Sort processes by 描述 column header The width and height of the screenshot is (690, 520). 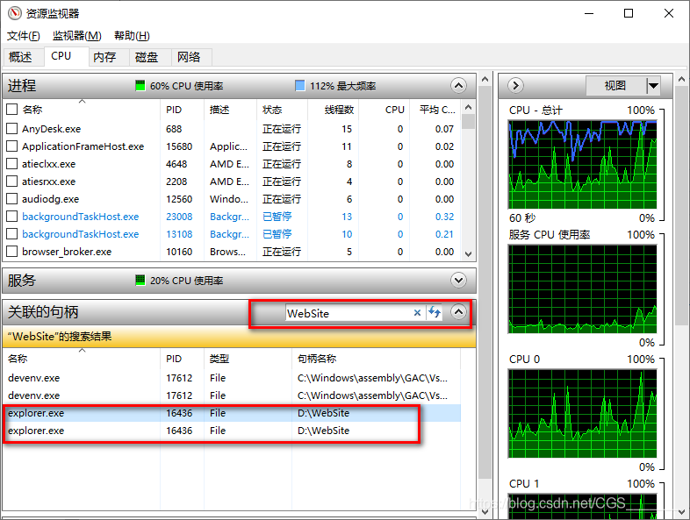click(231, 110)
